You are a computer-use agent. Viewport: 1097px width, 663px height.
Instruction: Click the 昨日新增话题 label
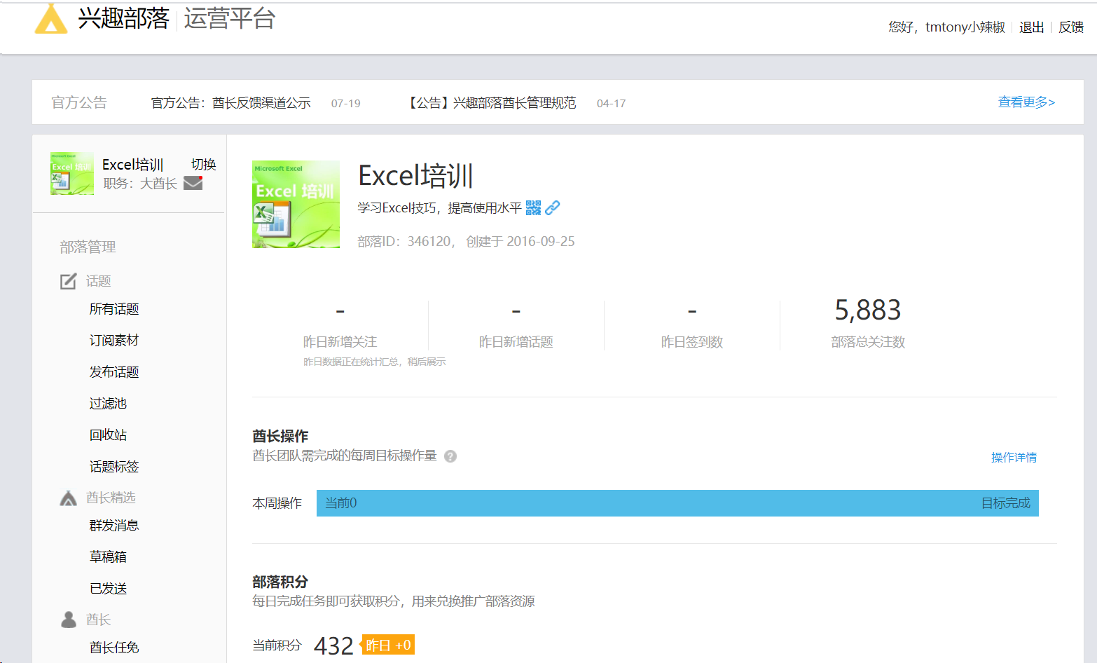[x=516, y=342]
